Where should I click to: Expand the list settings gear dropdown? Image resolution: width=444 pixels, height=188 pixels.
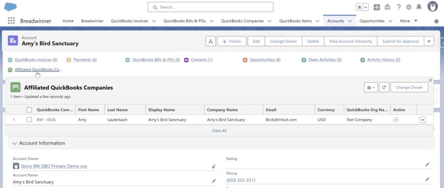371,87
